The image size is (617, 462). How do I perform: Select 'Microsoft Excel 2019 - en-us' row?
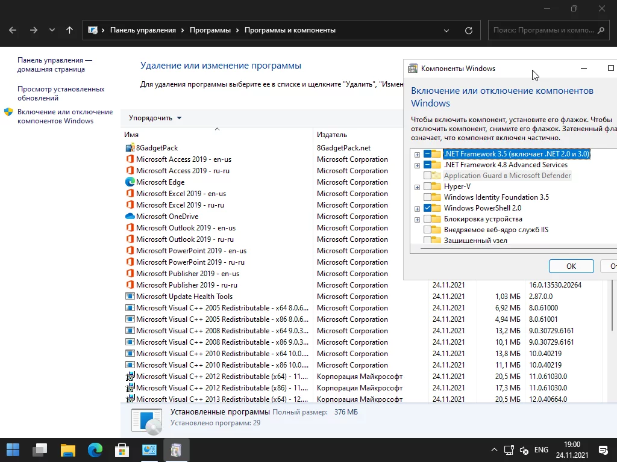tap(264, 194)
